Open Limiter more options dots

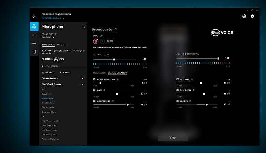point(228,101)
